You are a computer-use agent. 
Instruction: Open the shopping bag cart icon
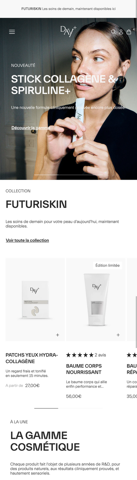point(129,32)
